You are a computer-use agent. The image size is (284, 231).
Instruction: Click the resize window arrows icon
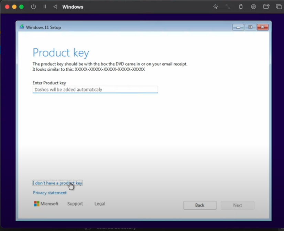228,7
